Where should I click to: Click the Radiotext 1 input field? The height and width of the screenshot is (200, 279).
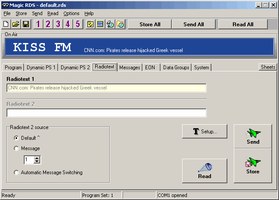point(107,88)
